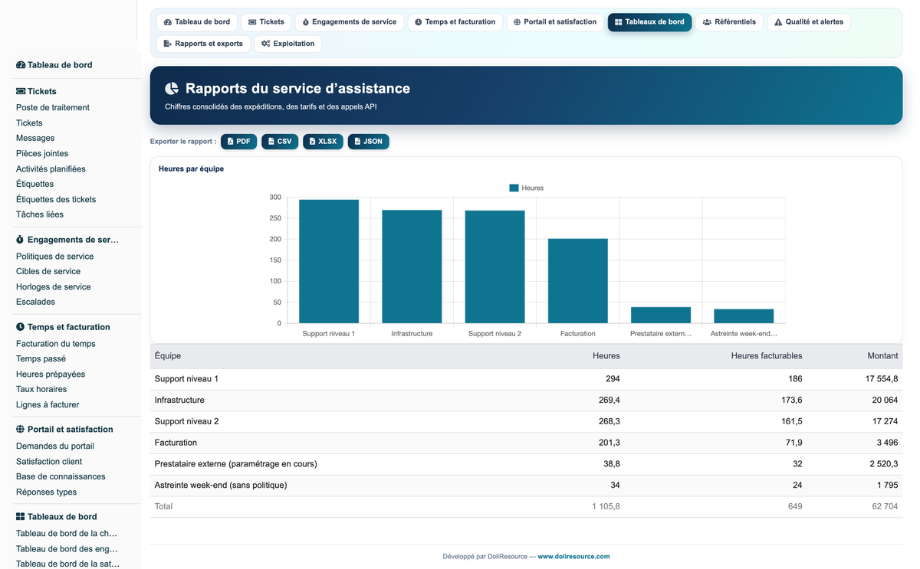920x569 pixels.
Task: Click the clock icon beside Temps et facturation in sidebar
Action: pos(21,327)
